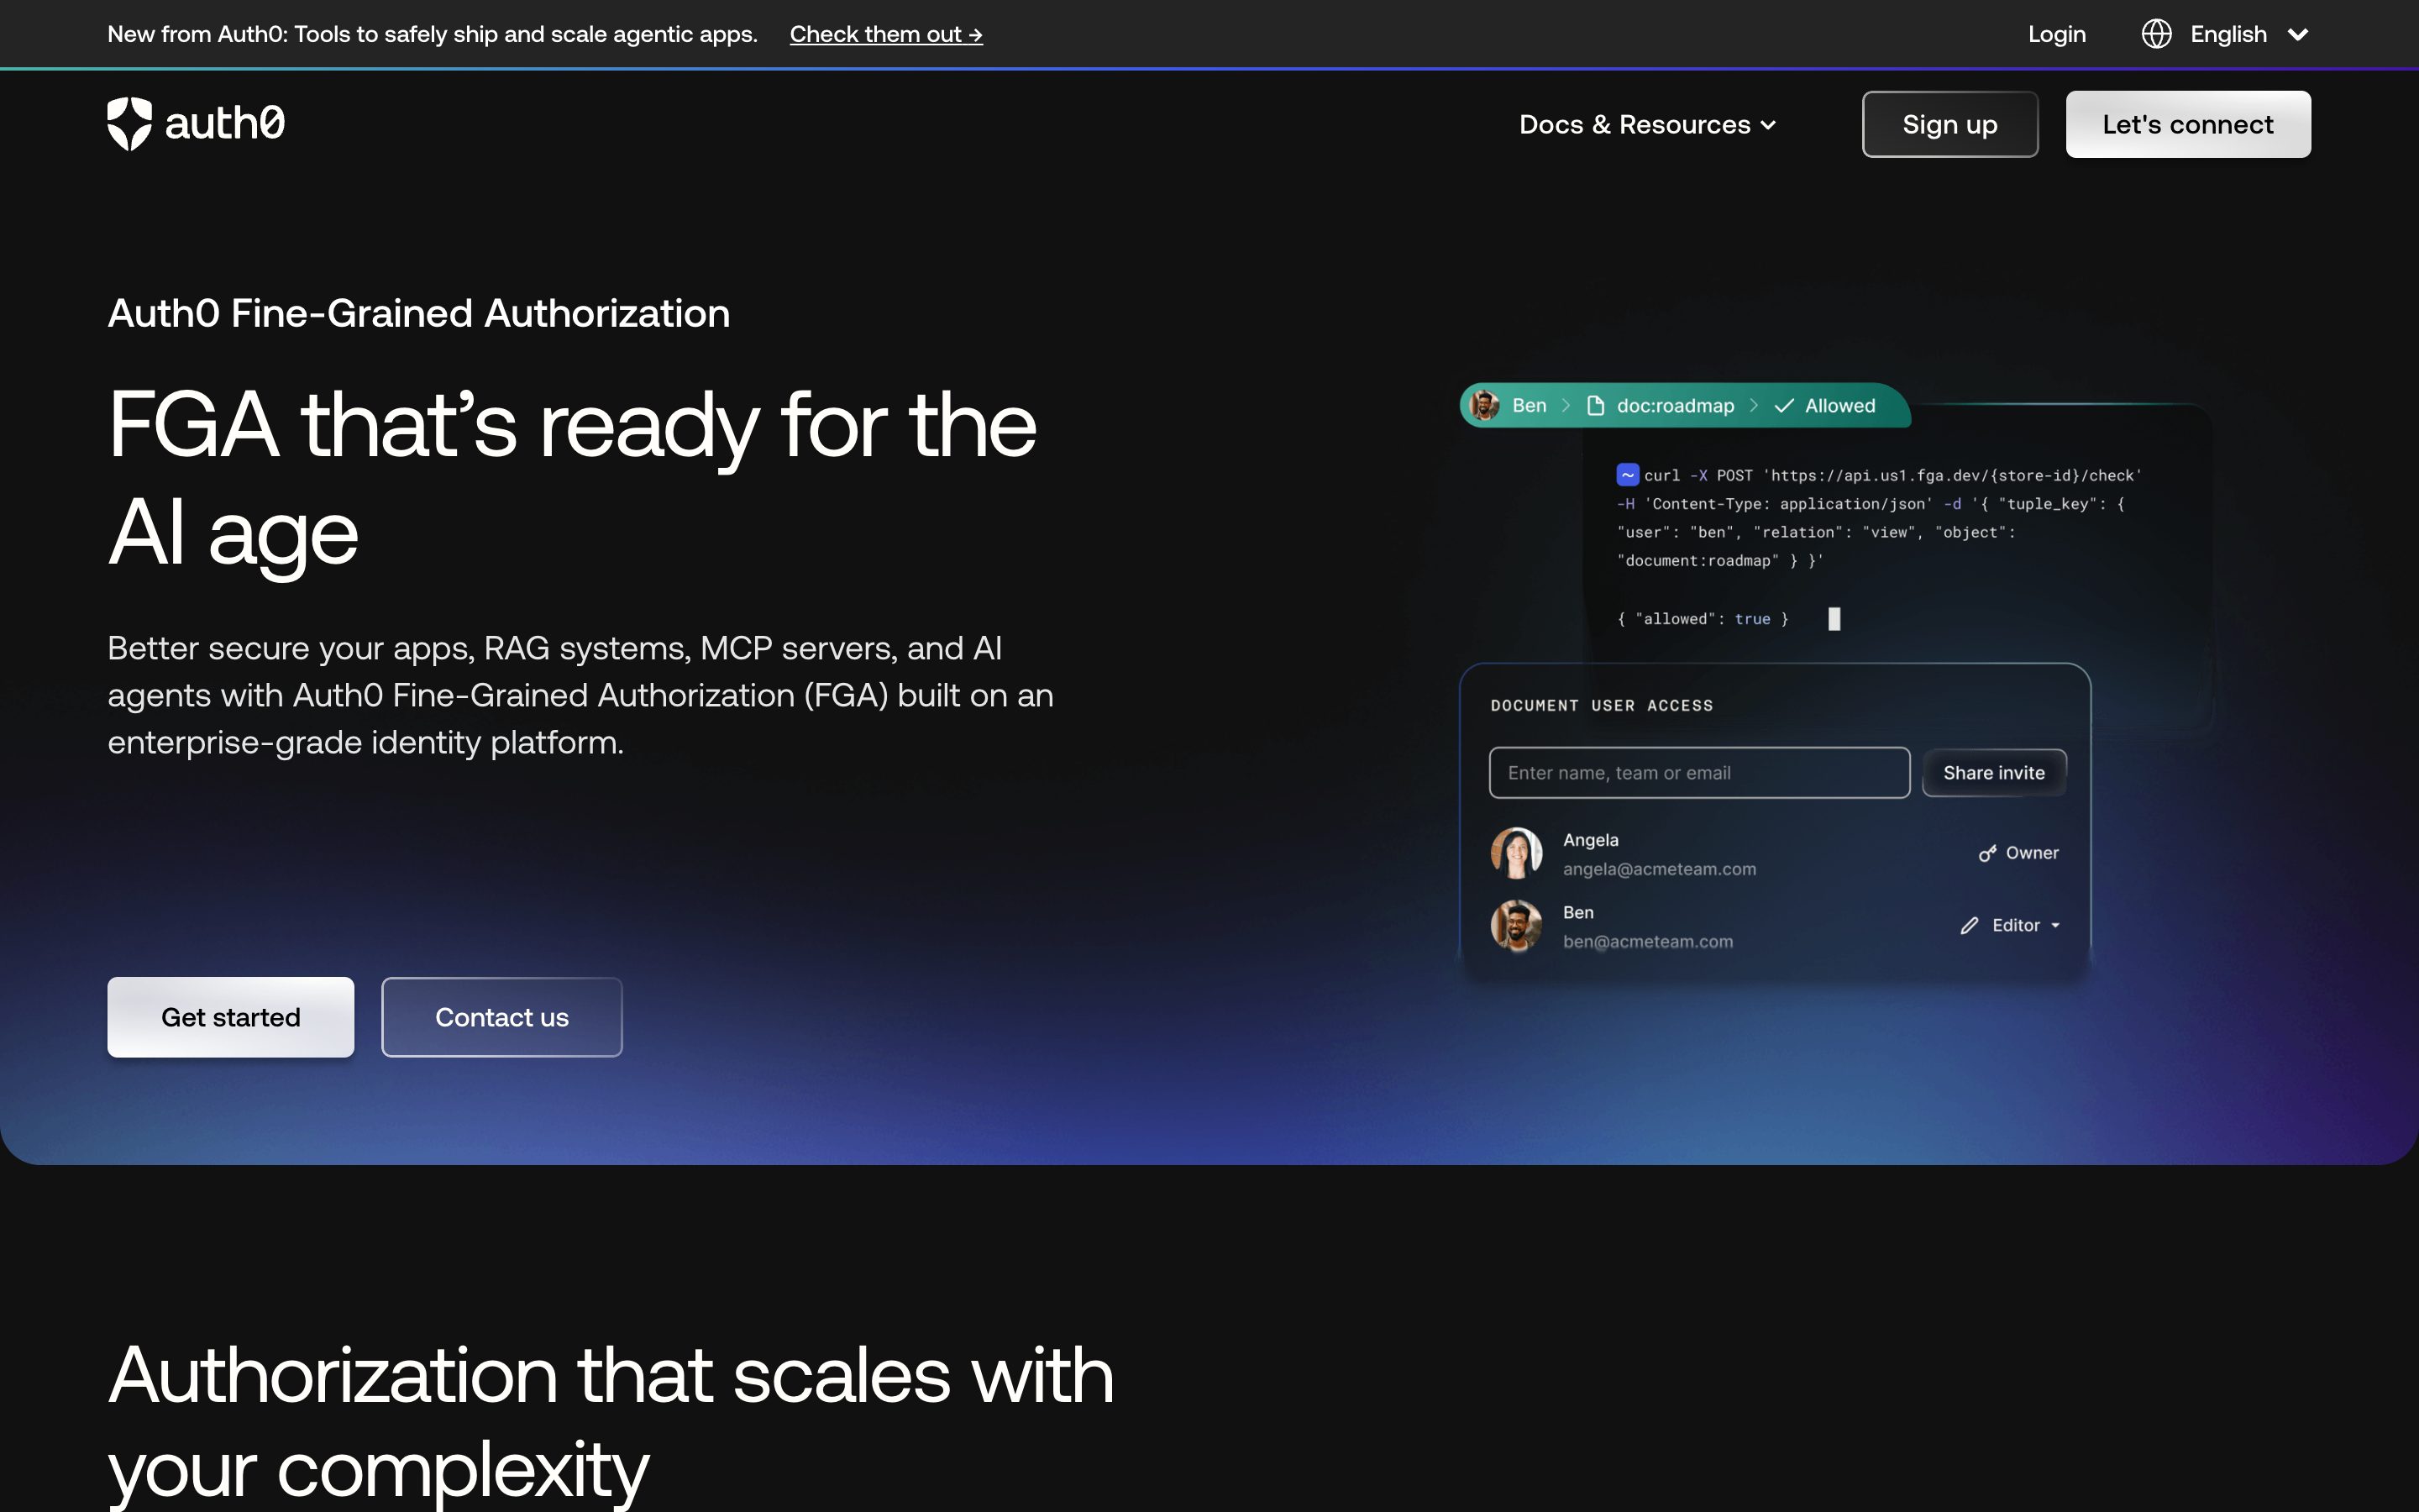The width and height of the screenshot is (2419, 1512).
Task: Click the DOCUMENT USER ACCESS heading
Action: pyautogui.click(x=1602, y=705)
